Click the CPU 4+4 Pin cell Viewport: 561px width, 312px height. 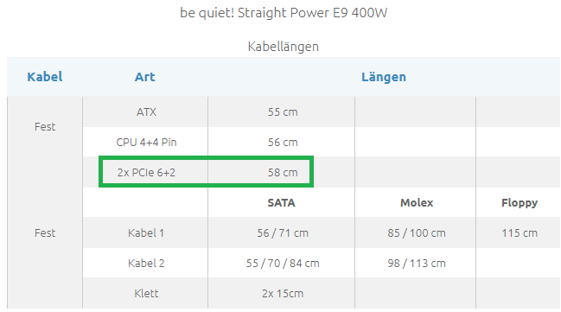coord(146,142)
